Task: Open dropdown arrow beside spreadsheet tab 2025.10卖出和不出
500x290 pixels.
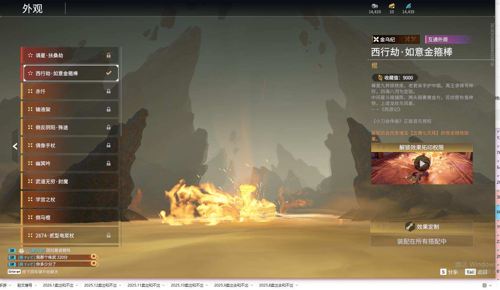Action: tap(207, 285)
